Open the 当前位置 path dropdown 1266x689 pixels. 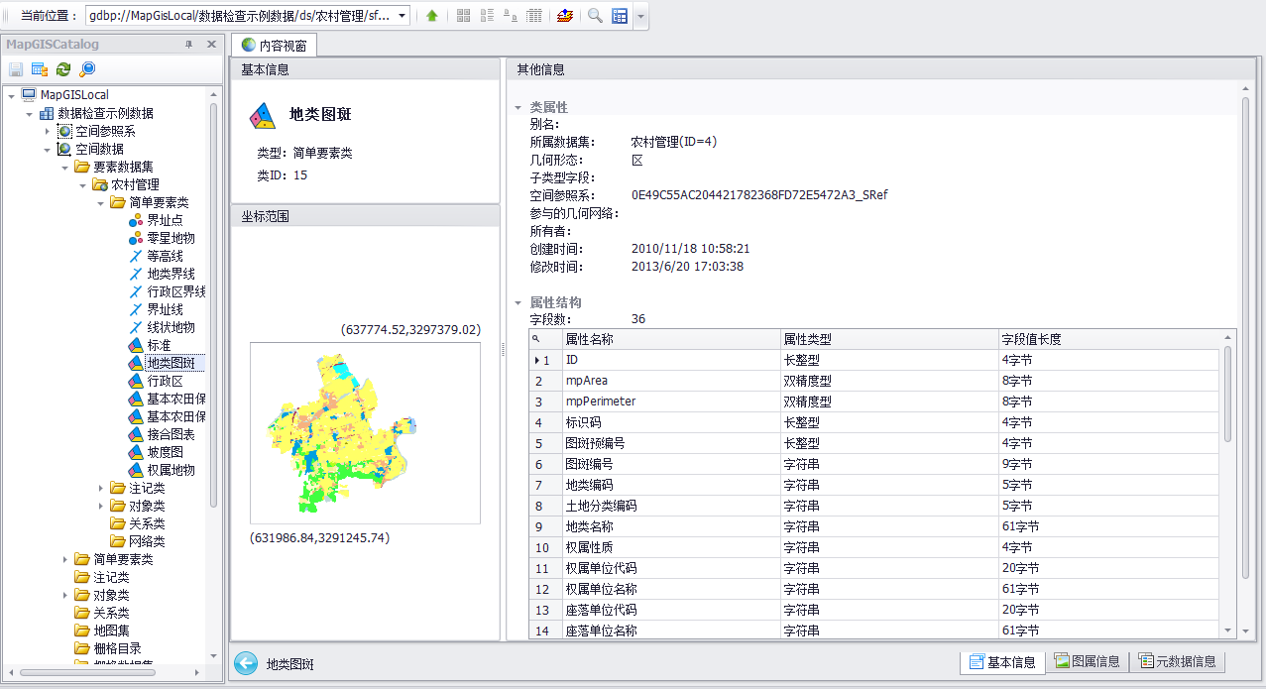(403, 16)
